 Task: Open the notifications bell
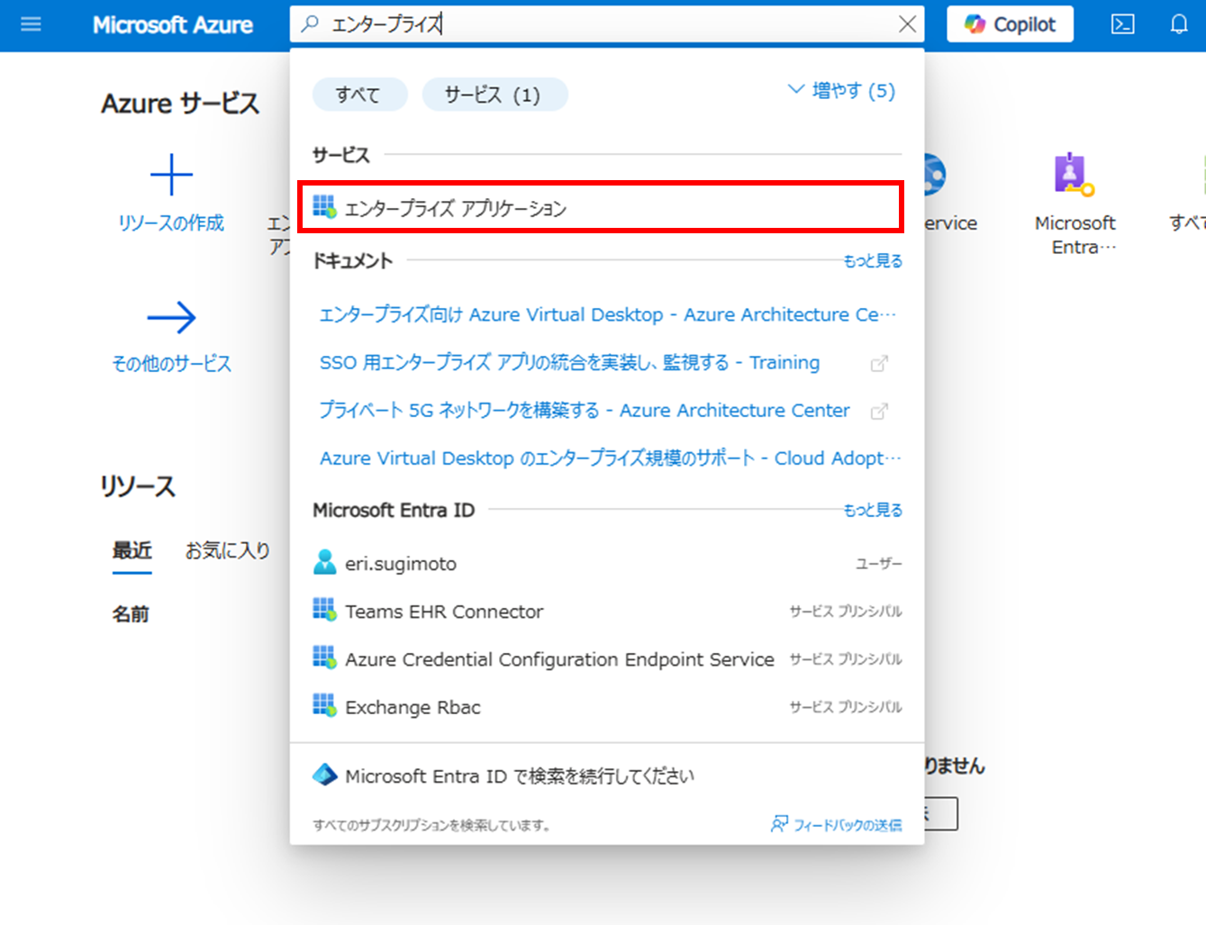1179,24
